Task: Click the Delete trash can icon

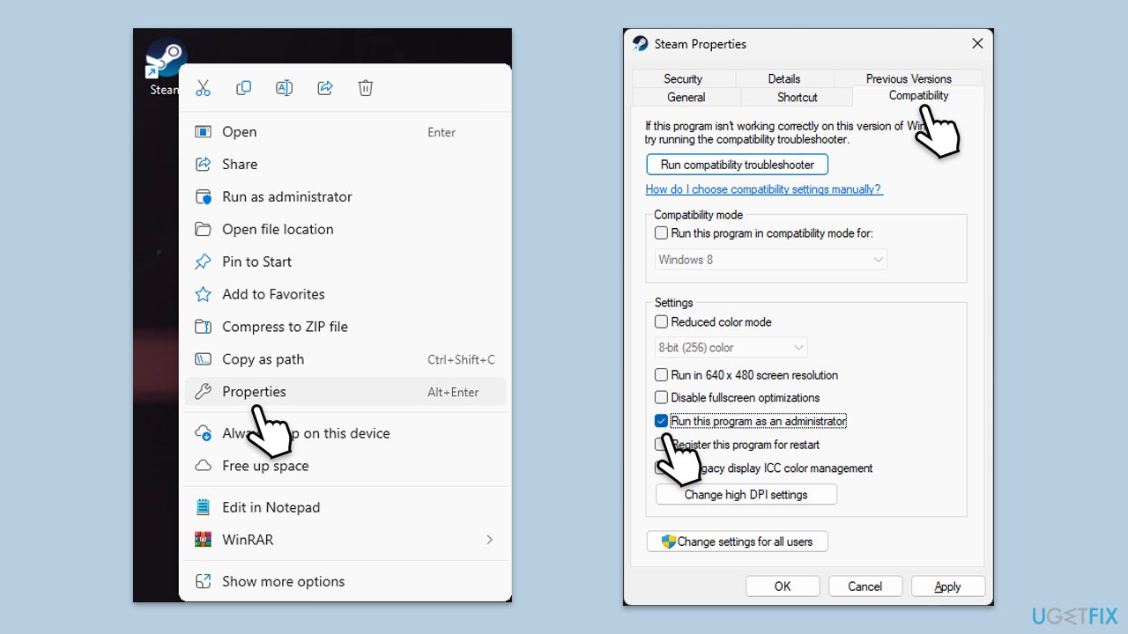Action: (366, 88)
